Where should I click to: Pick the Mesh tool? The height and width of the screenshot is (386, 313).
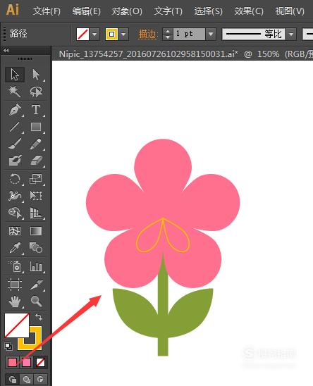tap(15, 231)
